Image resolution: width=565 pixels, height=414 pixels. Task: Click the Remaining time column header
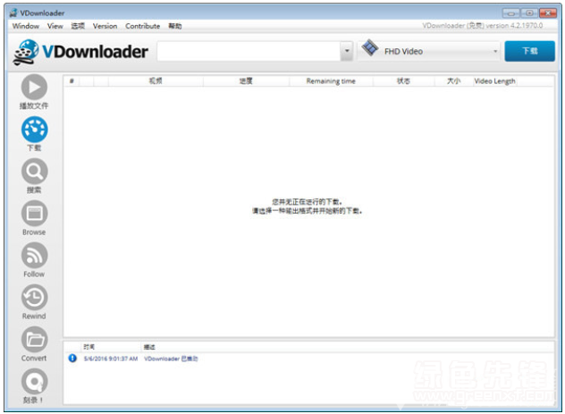click(x=331, y=81)
